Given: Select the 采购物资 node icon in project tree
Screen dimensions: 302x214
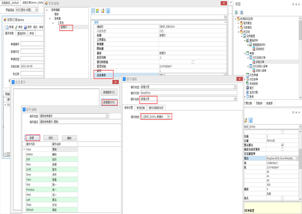Looking at the screenshot, I should pyautogui.click(x=255, y=50).
